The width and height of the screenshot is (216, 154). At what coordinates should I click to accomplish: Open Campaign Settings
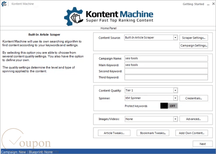pyautogui.click(x=194, y=45)
